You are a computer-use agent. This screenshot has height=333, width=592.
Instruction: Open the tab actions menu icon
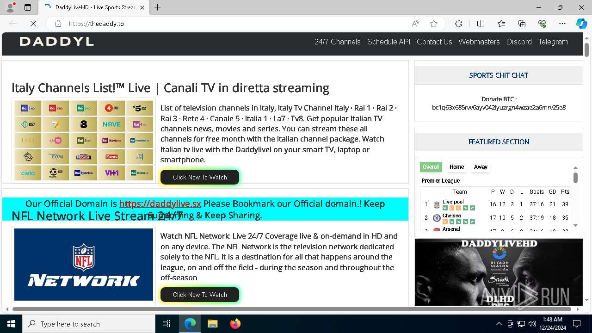coord(28,7)
